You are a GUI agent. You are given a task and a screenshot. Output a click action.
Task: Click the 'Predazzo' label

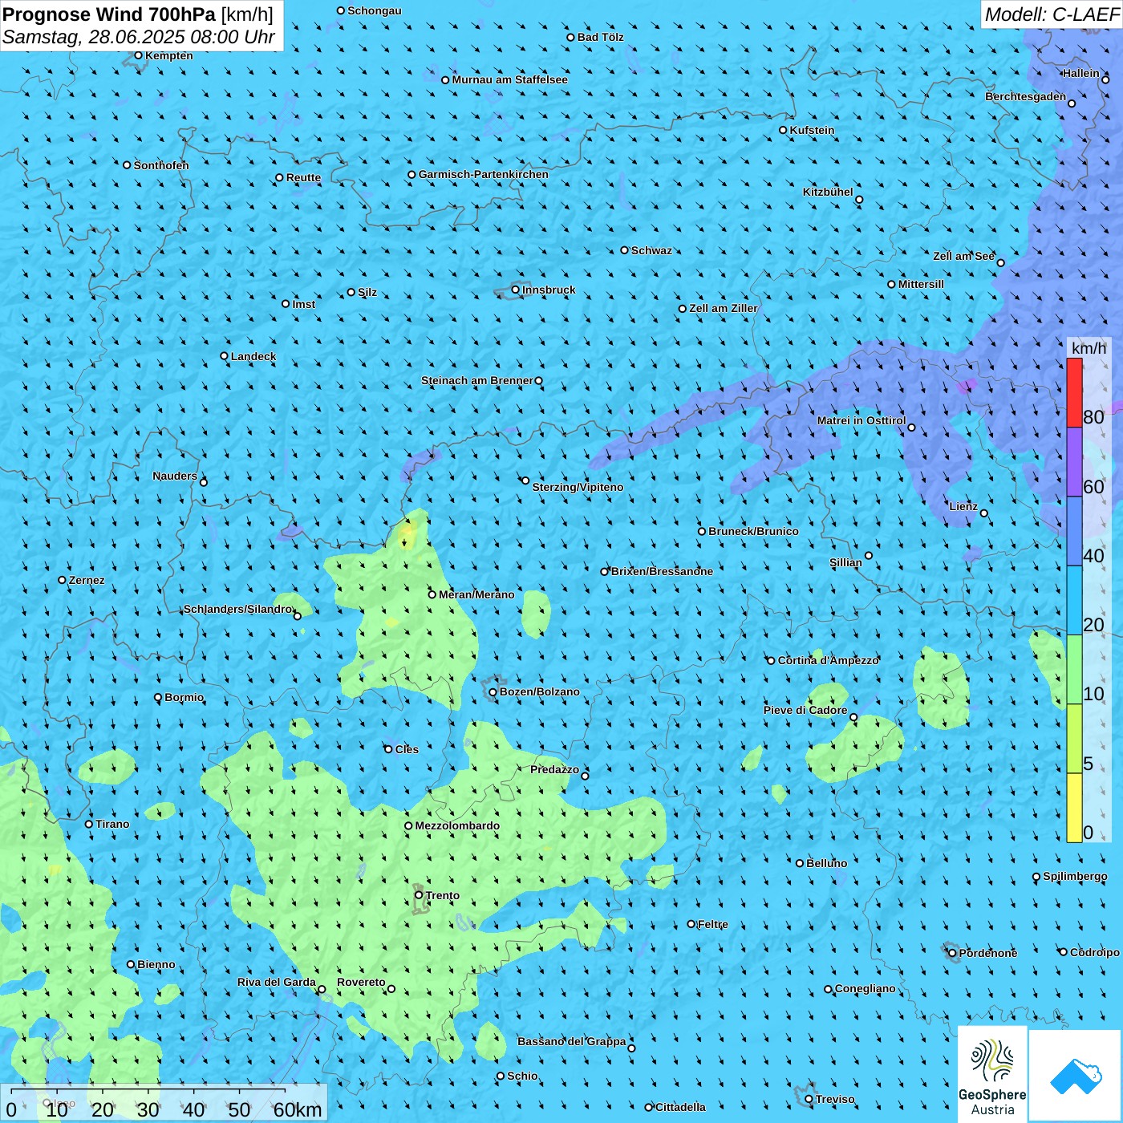point(554,769)
